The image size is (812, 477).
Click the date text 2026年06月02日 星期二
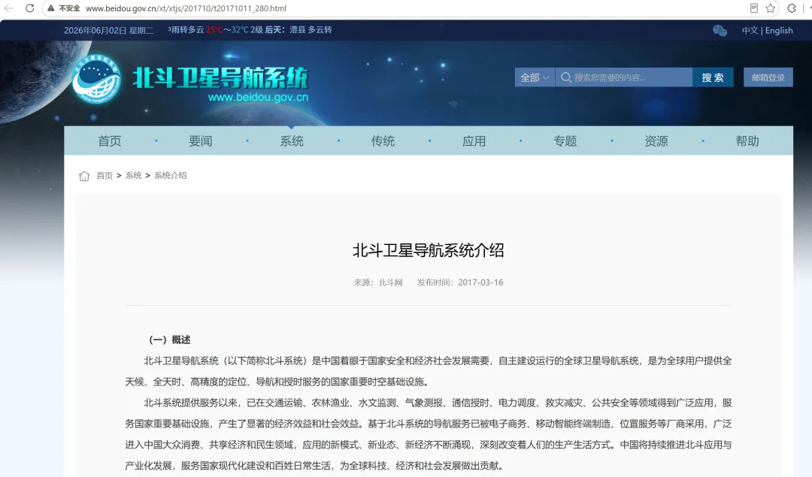(109, 31)
